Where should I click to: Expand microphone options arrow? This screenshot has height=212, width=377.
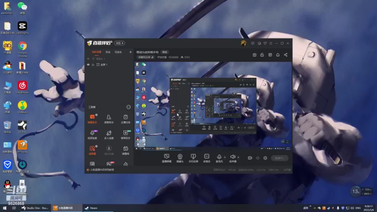225,157
